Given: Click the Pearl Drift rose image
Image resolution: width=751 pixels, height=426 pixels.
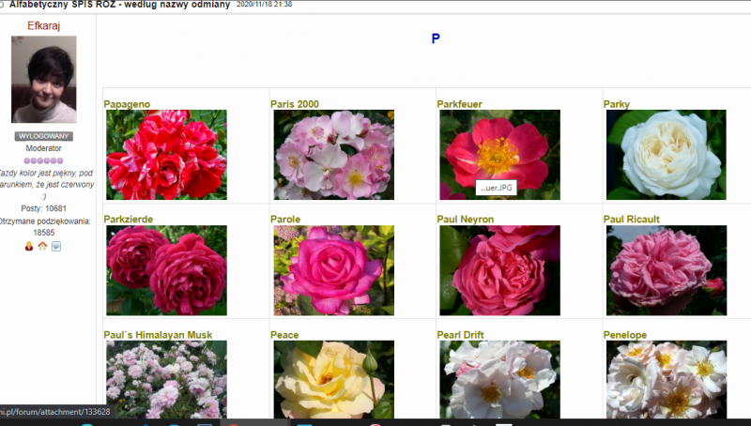Looking at the screenshot, I should (x=499, y=379).
